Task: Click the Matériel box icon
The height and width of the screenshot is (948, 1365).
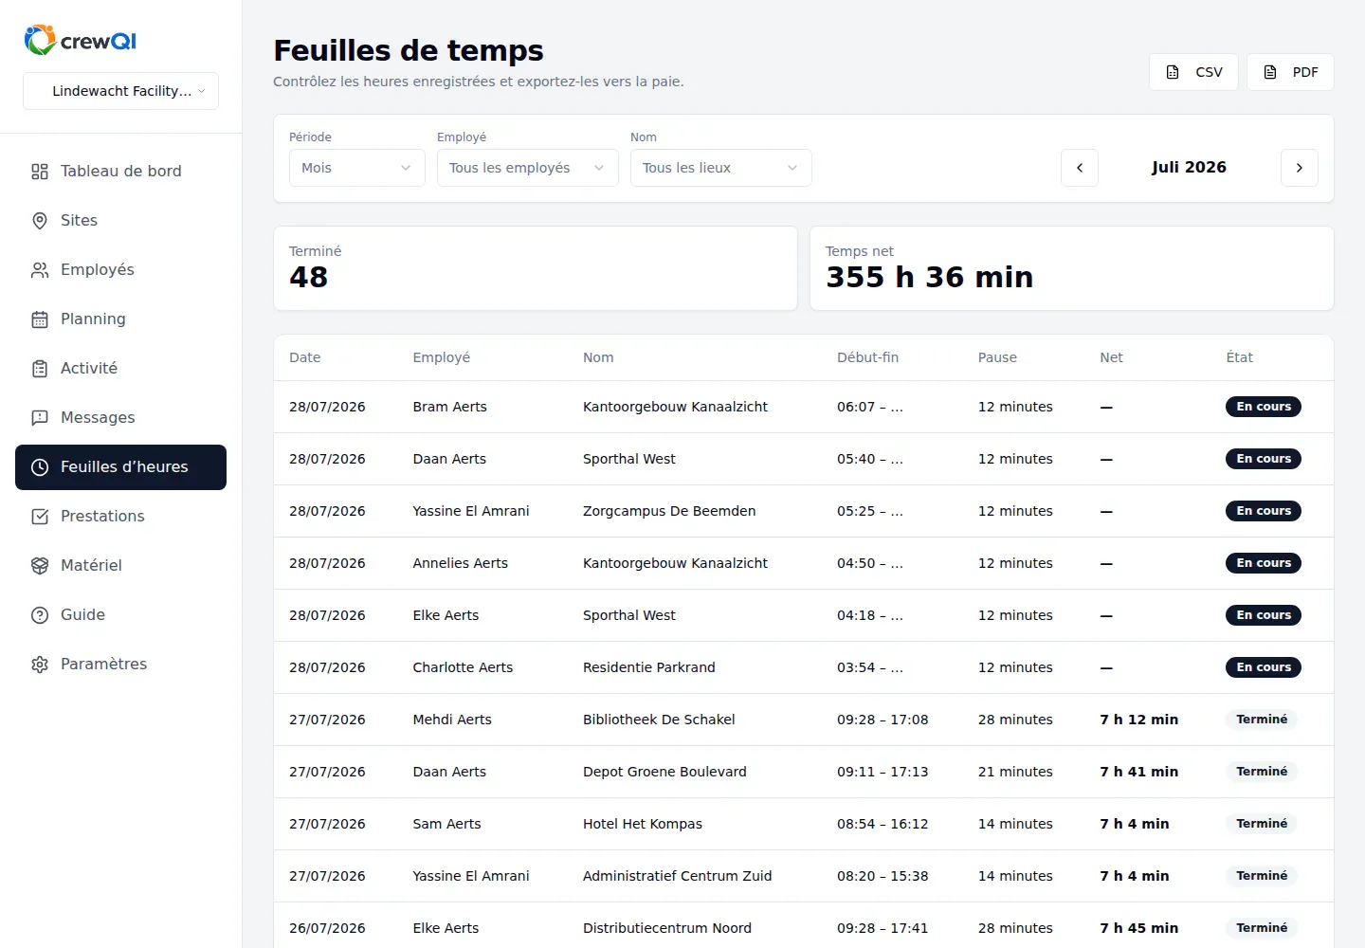Action: tap(40, 566)
